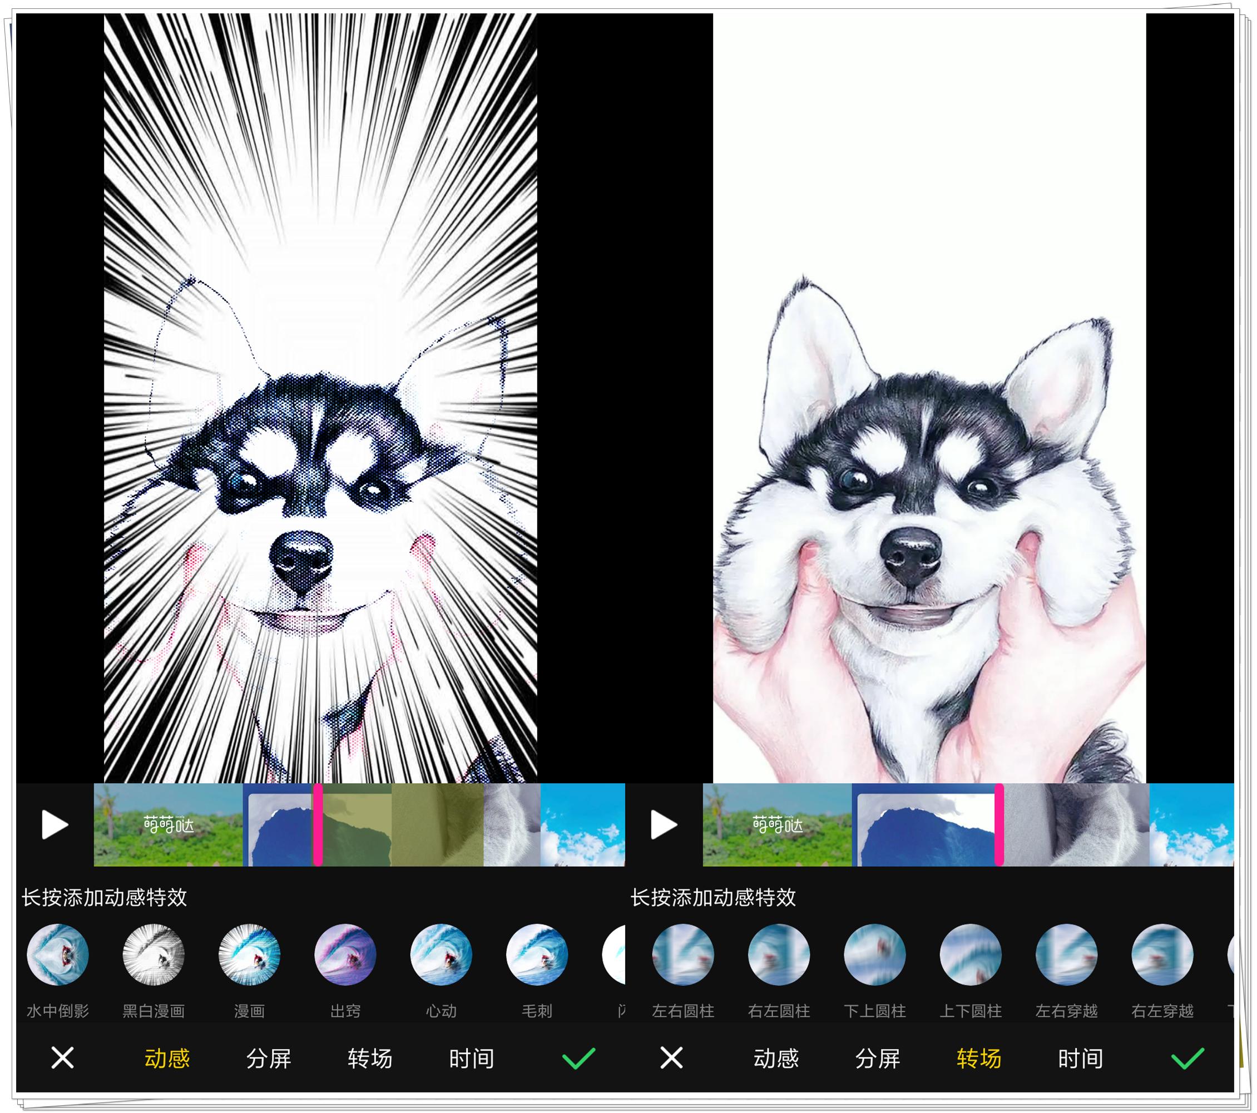The image size is (1257, 1113).
Task: Select the 黑白漫画 effect icon
Action: coord(154,954)
